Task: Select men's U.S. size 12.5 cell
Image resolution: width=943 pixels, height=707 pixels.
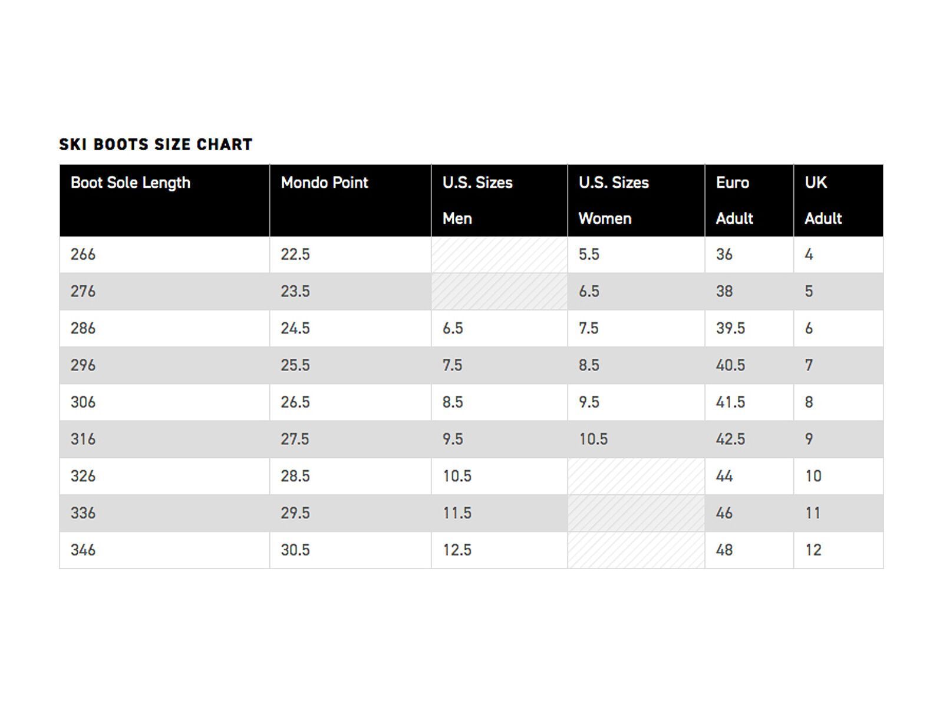Action: point(457,550)
